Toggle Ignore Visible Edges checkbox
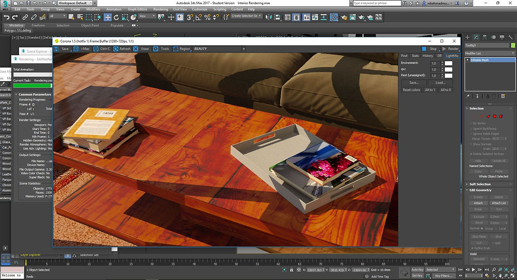This screenshot has height=280, width=517. [x=471, y=134]
